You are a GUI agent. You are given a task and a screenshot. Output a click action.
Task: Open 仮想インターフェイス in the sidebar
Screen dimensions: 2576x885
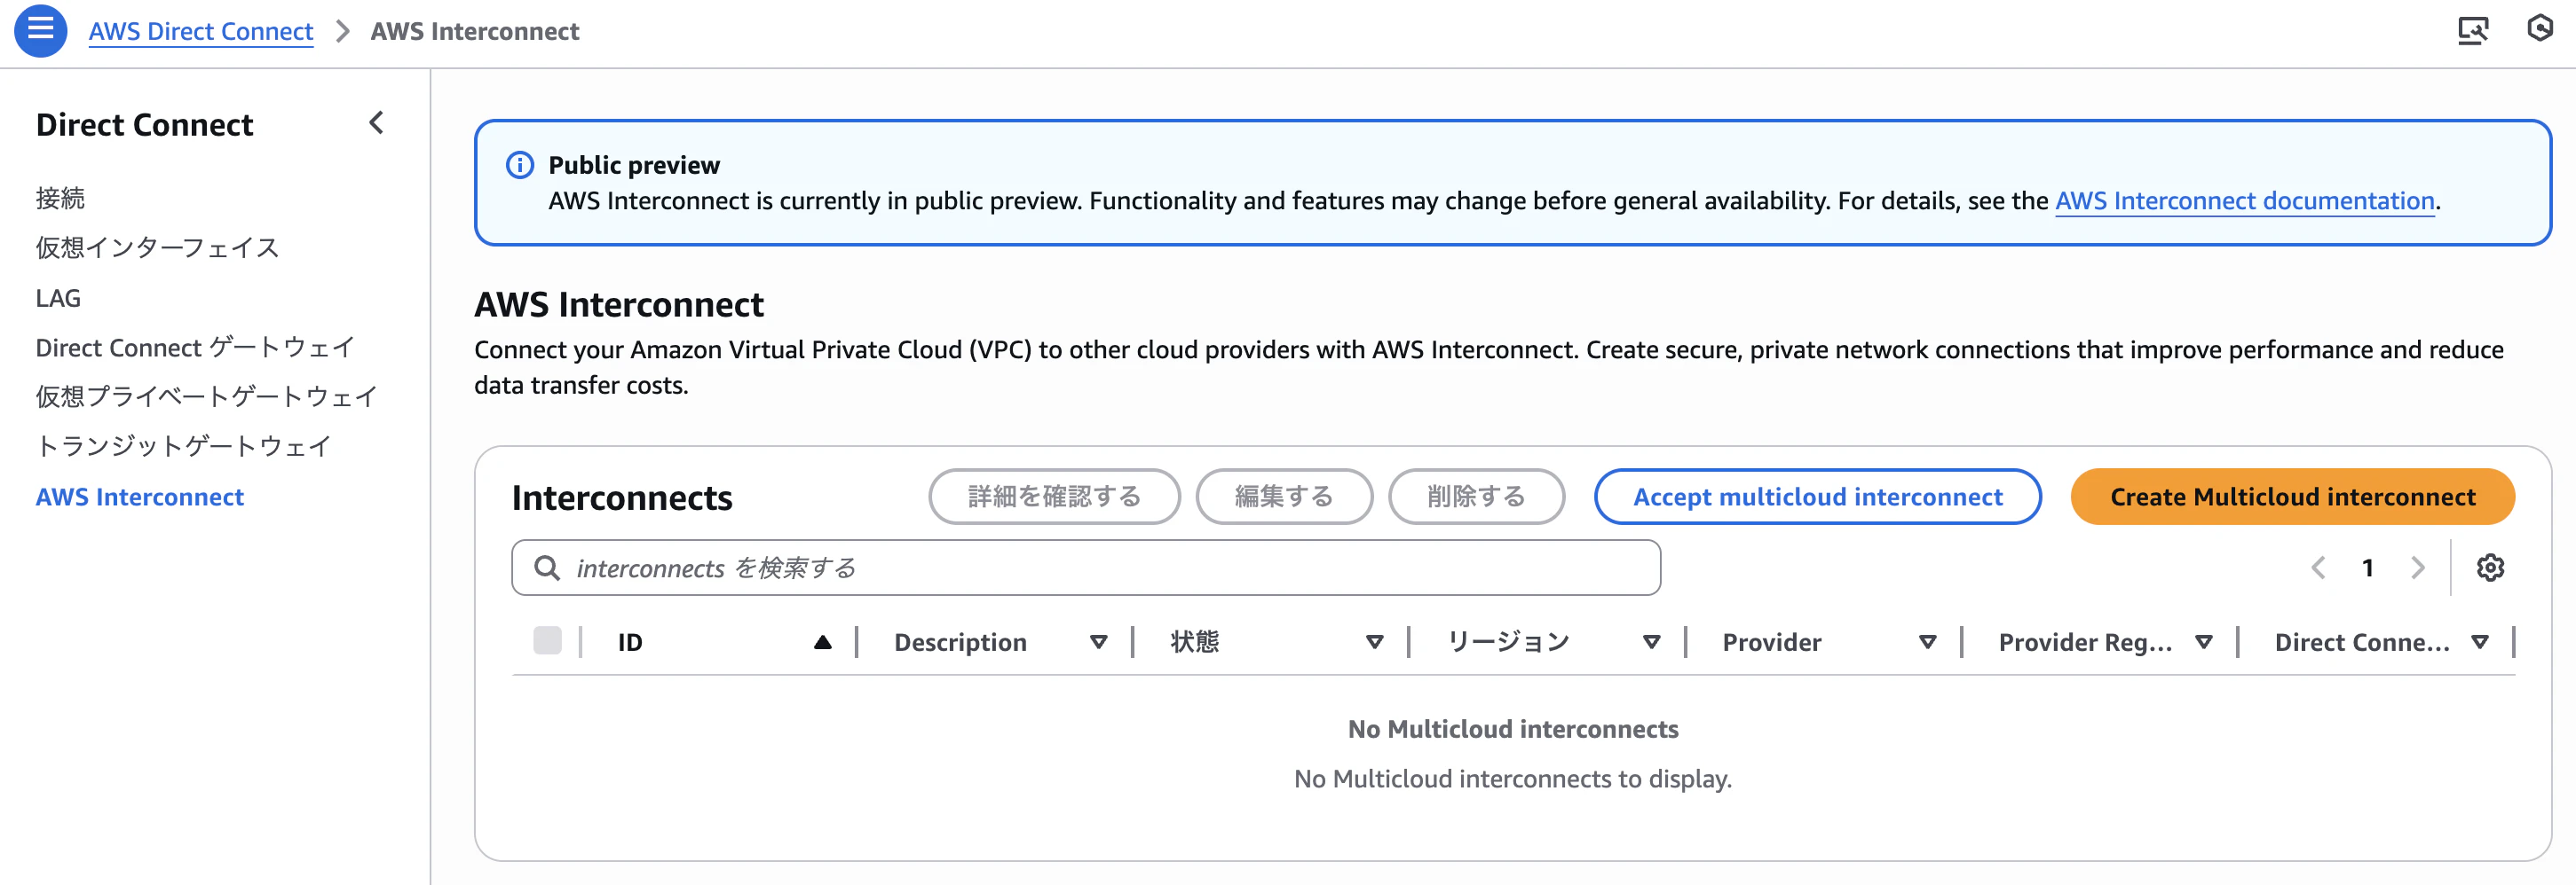coord(157,247)
